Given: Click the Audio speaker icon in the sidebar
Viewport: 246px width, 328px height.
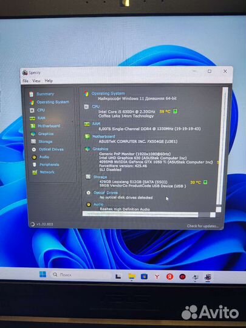Looking at the screenshot, I should 34,157.
